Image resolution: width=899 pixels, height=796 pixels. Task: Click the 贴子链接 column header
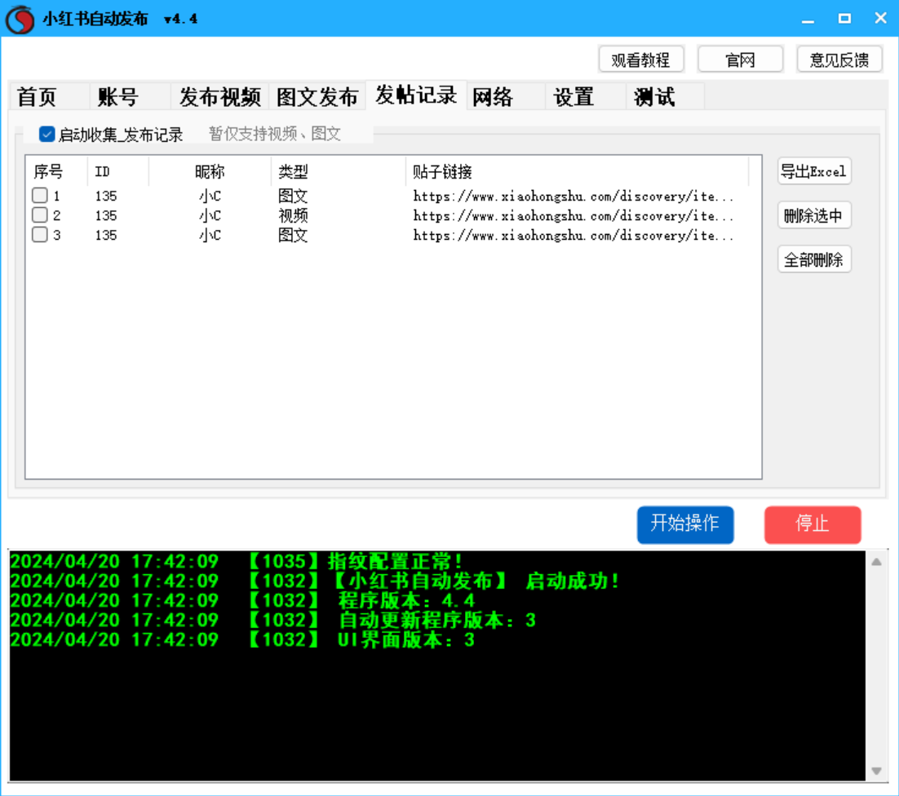coord(577,171)
